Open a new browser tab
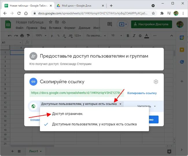 (111, 5)
